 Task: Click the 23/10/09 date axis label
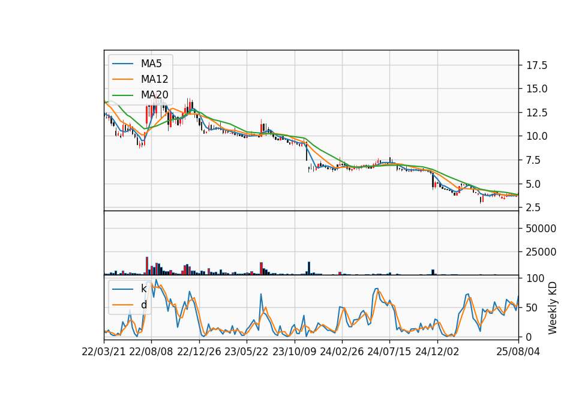(294, 352)
